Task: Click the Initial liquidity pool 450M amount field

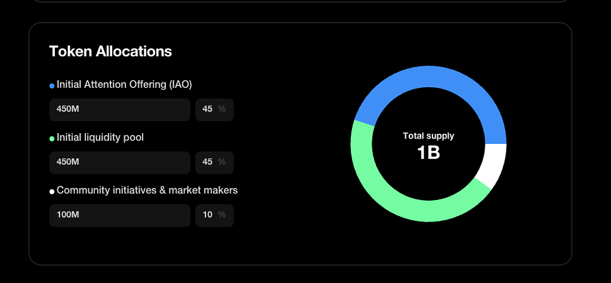Action: tap(119, 162)
